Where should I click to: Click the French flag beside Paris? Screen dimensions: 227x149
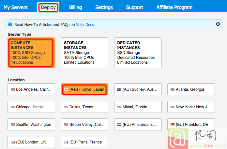coord(66,142)
